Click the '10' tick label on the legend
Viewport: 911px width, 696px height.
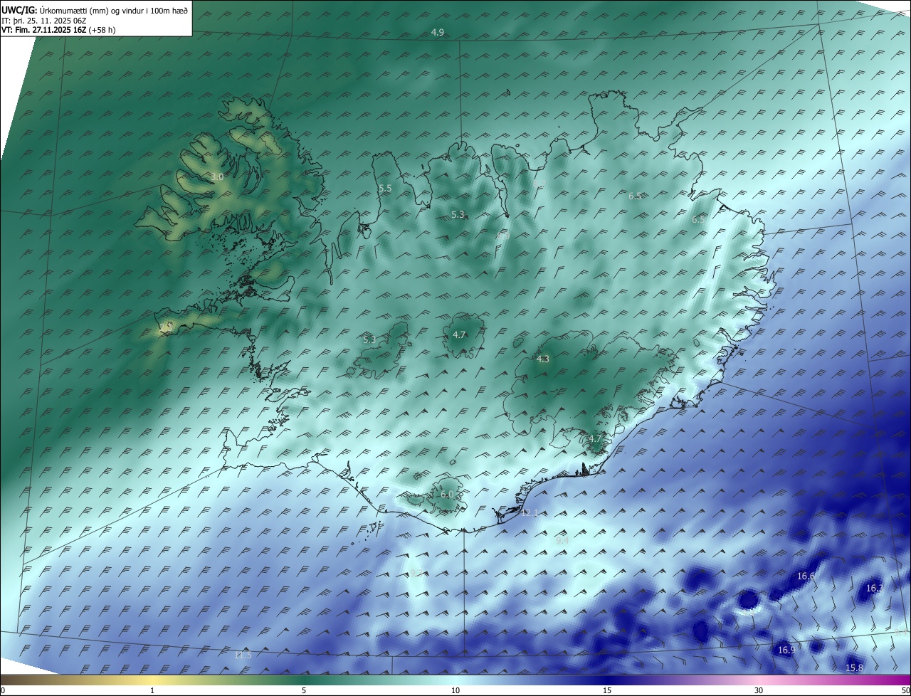point(455,691)
